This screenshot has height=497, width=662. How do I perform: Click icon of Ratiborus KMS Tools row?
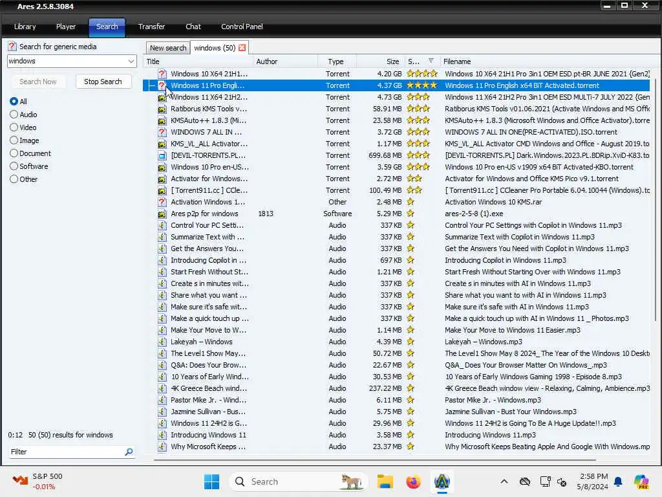click(x=162, y=109)
